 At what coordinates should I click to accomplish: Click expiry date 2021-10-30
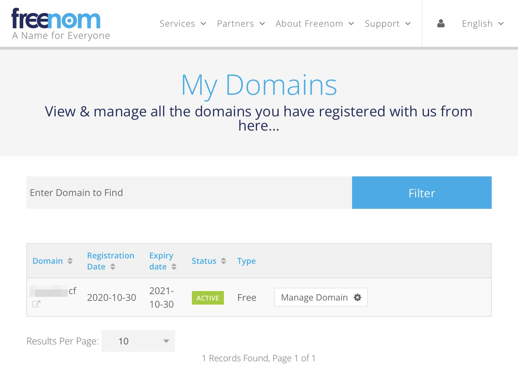[x=161, y=297]
